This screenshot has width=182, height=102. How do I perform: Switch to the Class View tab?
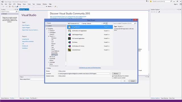pyautogui.click(x=172, y=98)
